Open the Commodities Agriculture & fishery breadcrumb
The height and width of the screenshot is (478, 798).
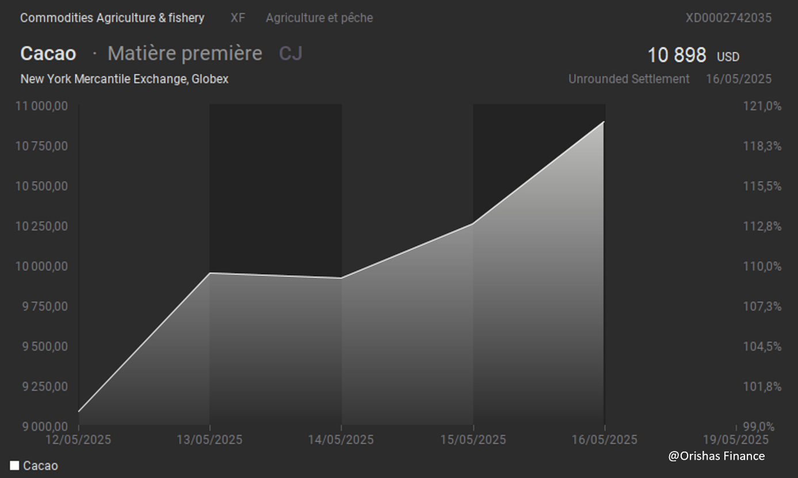pyautogui.click(x=112, y=18)
